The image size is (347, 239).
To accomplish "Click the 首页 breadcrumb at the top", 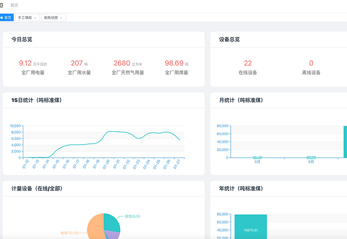I will 14,5.
